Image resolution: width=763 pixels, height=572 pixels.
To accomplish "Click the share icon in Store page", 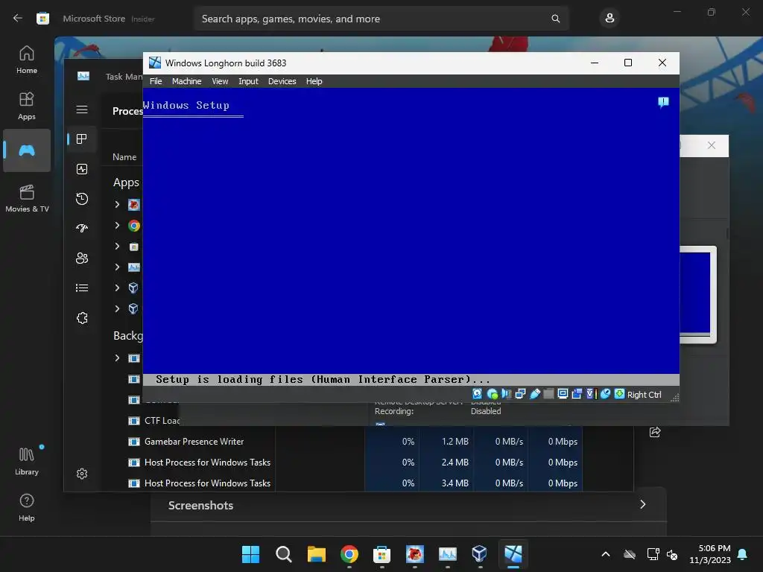I will click(655, 432).
